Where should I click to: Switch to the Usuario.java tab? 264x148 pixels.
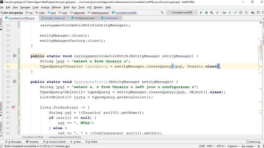coord(111,18)
